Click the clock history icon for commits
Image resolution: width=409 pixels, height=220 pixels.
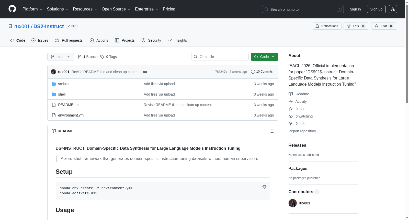(253, 72)
